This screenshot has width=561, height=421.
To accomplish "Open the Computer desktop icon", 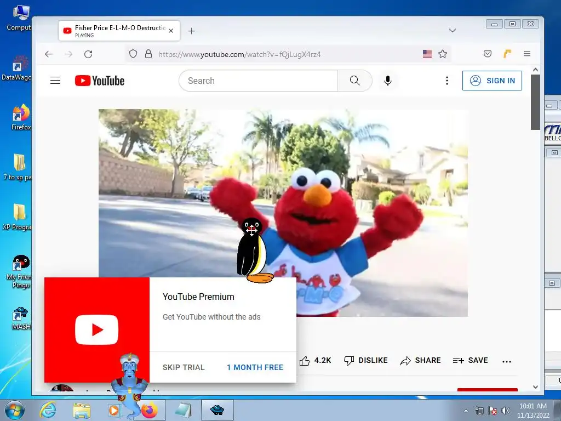I will coord(19,18).
